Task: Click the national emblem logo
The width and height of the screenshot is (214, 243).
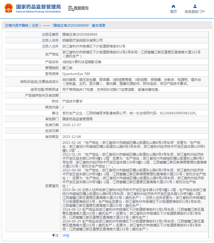Action: [8, 8]
